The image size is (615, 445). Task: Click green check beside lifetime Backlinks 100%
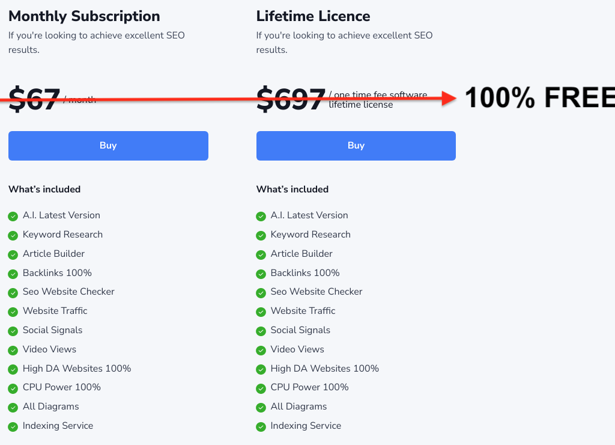(x=261, y=274)
